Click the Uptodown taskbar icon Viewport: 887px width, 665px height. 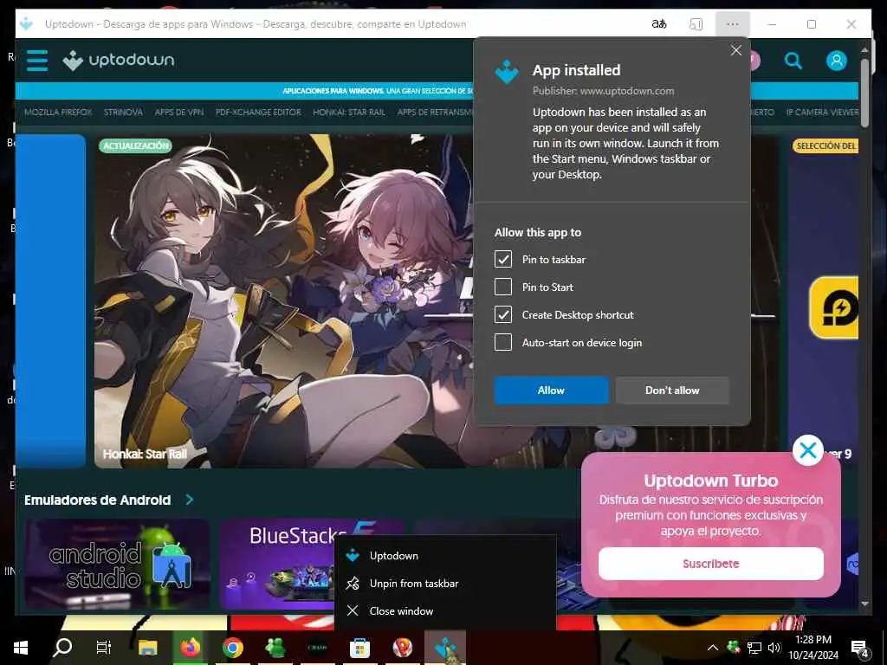(445, 648)
